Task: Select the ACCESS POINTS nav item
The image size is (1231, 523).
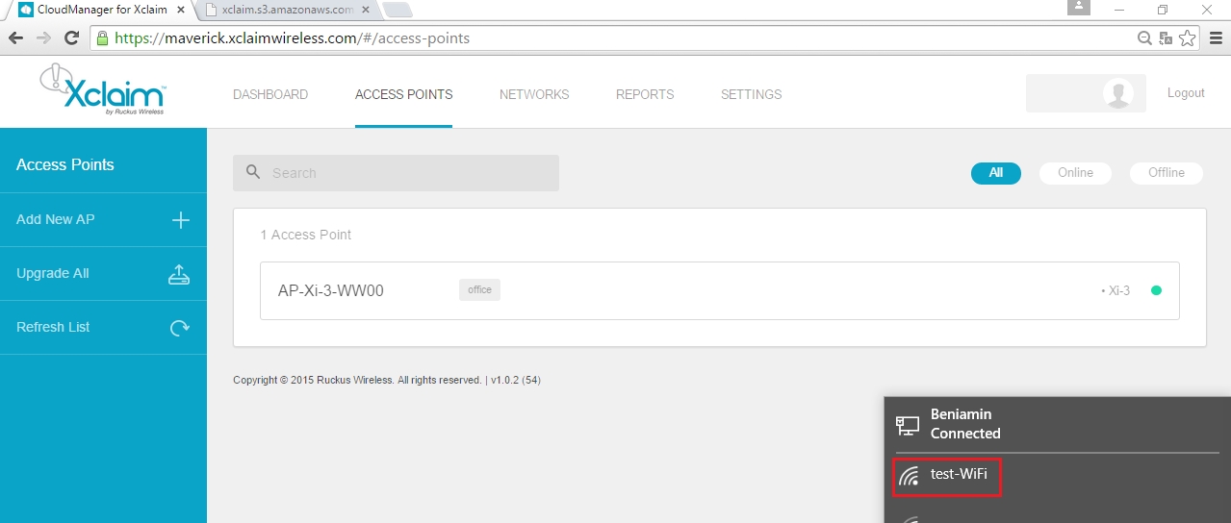Action: (x=403, y=94)
